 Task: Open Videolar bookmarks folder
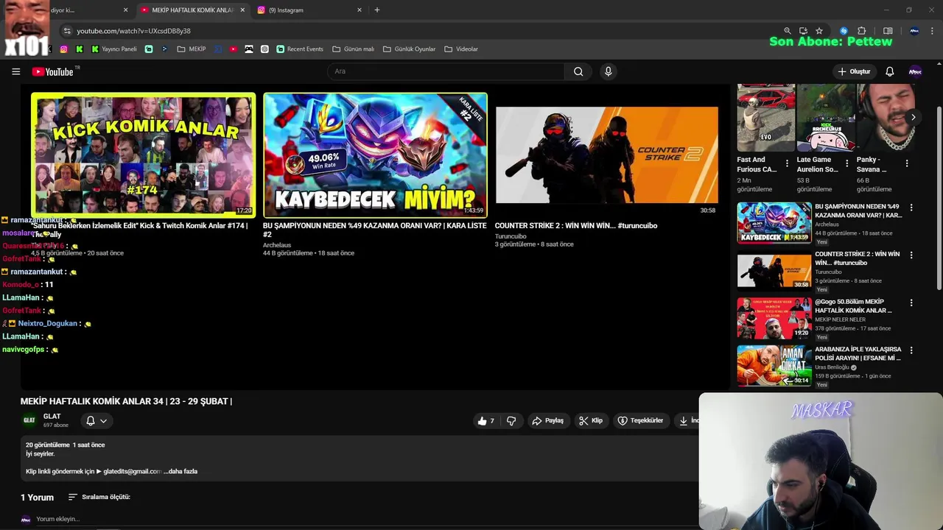coord(461,49)
